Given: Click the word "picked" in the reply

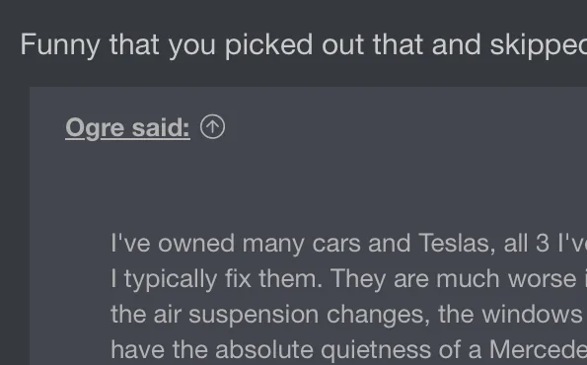Looking at the screenshot, I should tap(268, 45).
